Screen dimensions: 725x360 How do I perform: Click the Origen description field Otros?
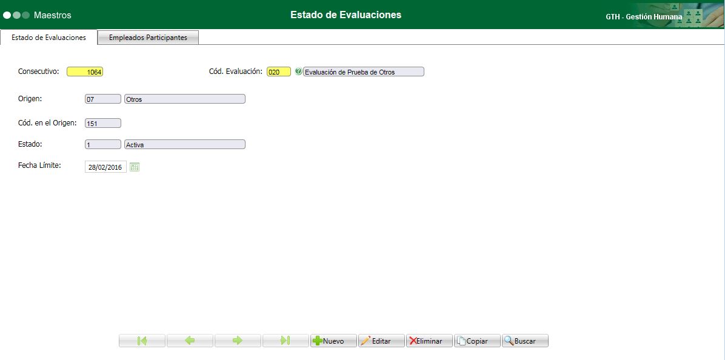(x=184, y=99)
